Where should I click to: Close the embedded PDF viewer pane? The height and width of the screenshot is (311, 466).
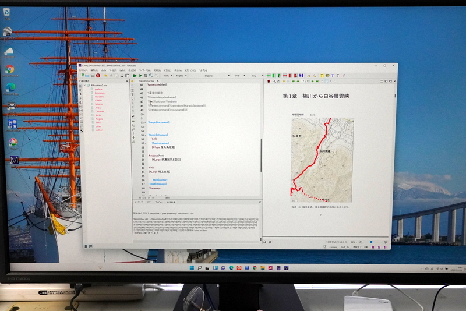[x=395, y=81]
